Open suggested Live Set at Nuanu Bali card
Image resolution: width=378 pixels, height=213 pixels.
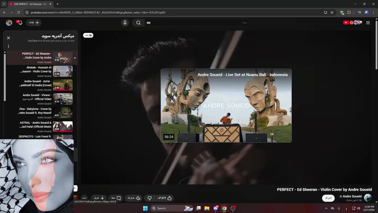point(226,106)
